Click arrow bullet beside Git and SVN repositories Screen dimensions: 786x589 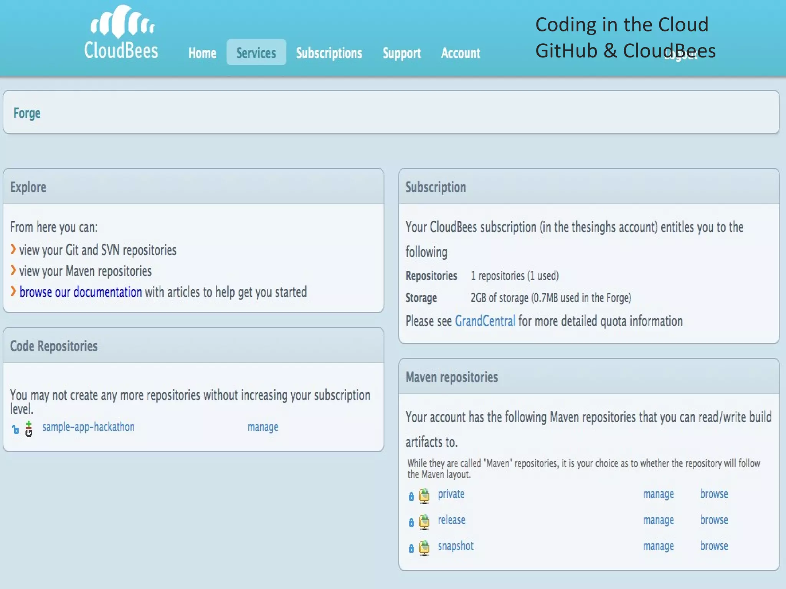(x=13, y=250)
